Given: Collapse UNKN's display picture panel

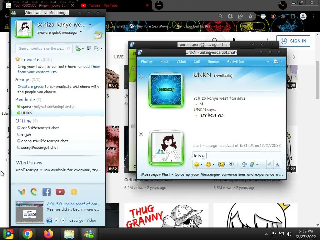Looking at the screenshot, I should pos(141,76).
